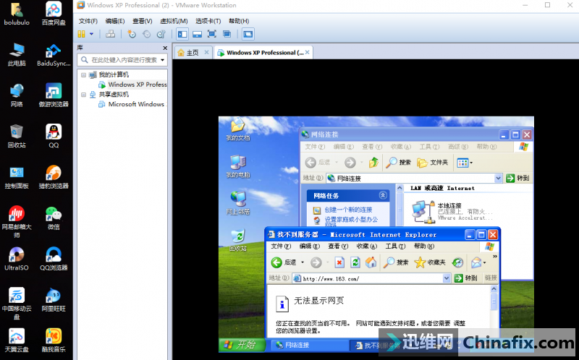Click 创建一个新的连接 link in 网络连接
This screenshot has height=360, width=579.
click(348, 210)
